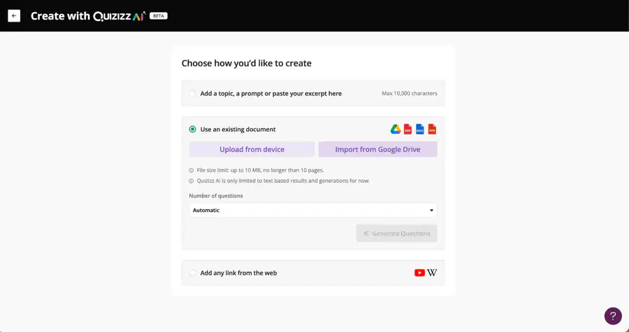
Task: Click the text-based results limitation note
Action: 283,181
